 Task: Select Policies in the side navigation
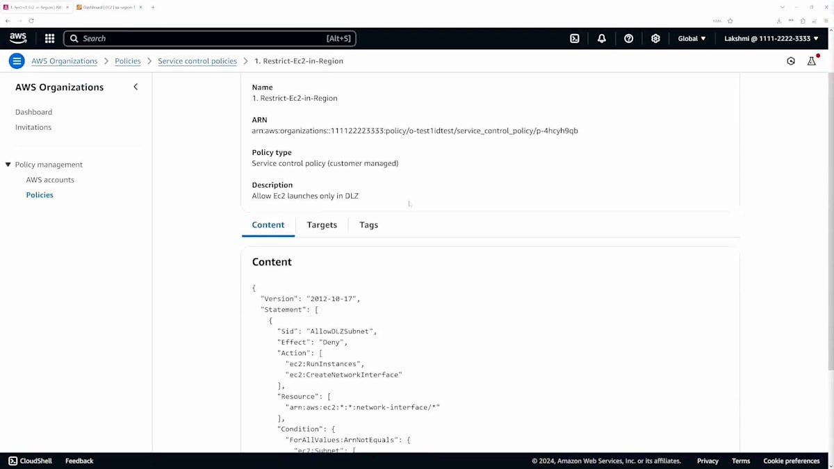(40, 195)
